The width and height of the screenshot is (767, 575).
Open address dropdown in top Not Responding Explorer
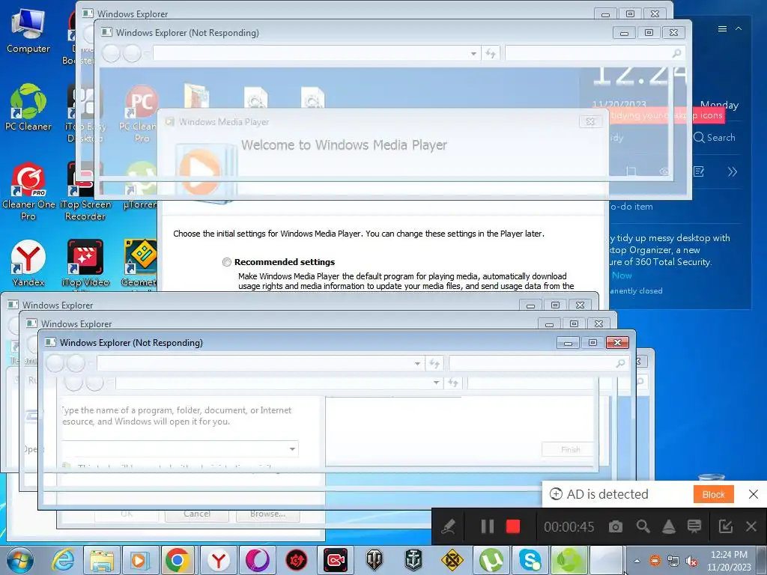coord(473,53)
